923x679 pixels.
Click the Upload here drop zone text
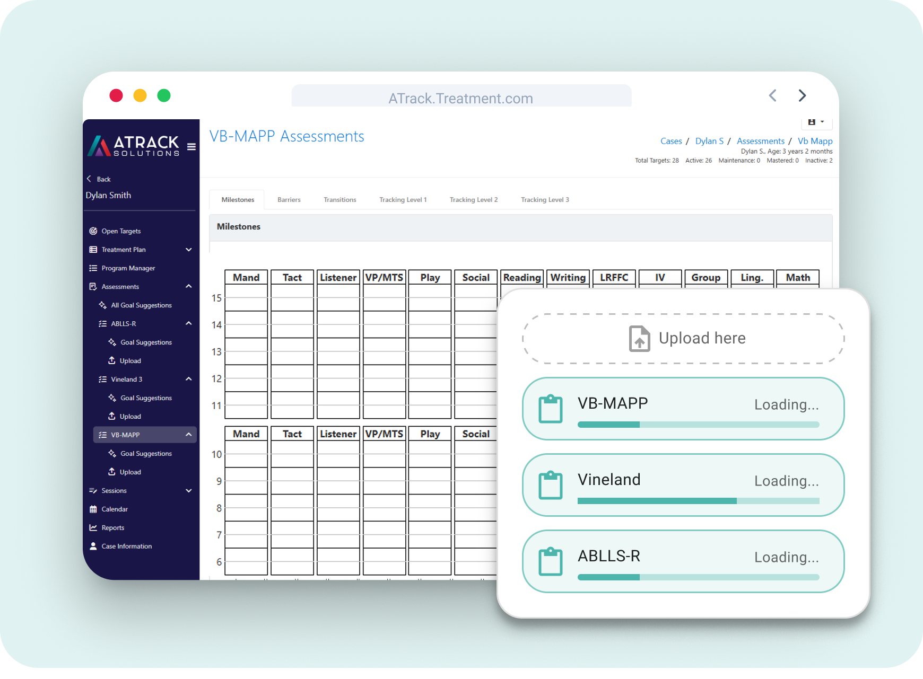tap(702, 338)
